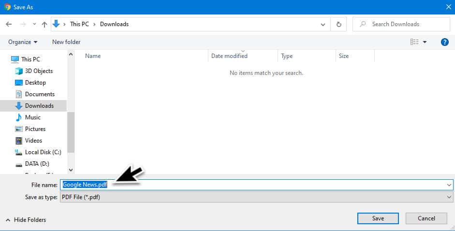Click the Search Downloads field
This screenshot has height=231, width=455.
tap(401, 24)
